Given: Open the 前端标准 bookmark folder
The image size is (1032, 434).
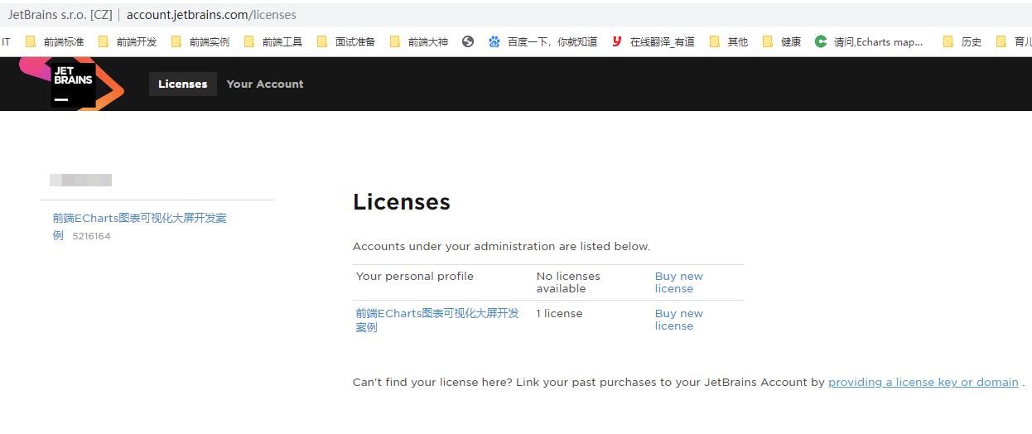Looking at the screenshot, I should (x=55, y=41).
